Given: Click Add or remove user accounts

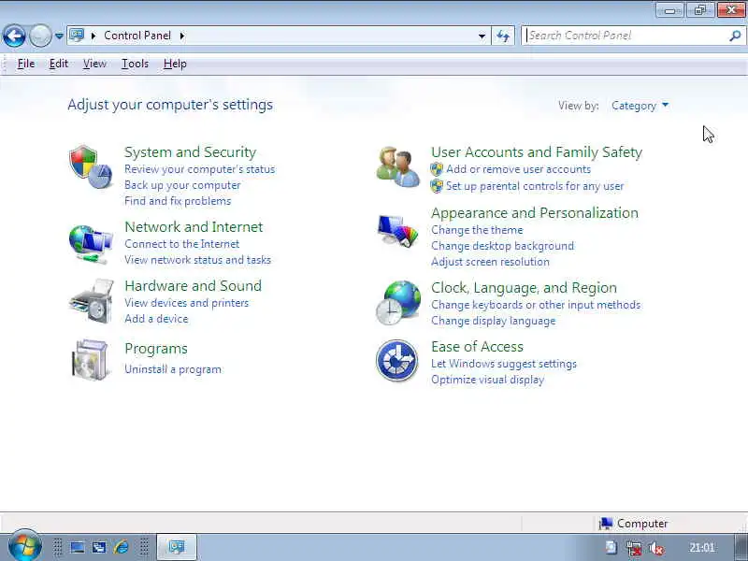Looking at the screenshot, I should pyautogui.click(x=518, y=169).
